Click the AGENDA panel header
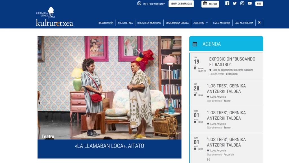The height and width of the screenshot is (163, 289). point(226,44)
